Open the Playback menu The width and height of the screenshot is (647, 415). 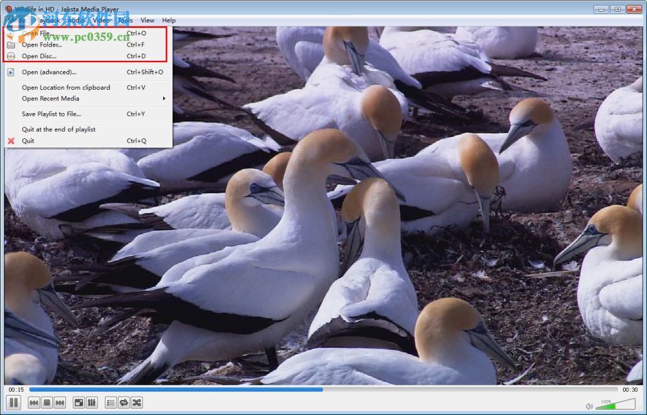47,20
